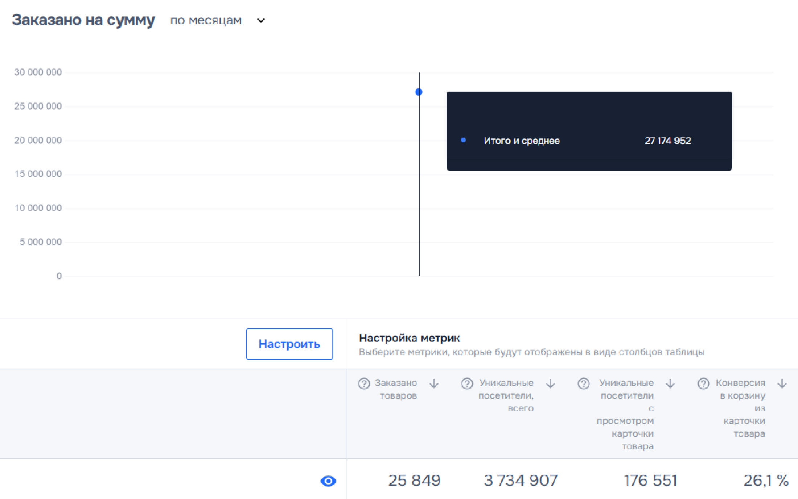Viewport: 798px width, 499px height.
Task: Click the chevron next to по месяцам
Action: 261,20
